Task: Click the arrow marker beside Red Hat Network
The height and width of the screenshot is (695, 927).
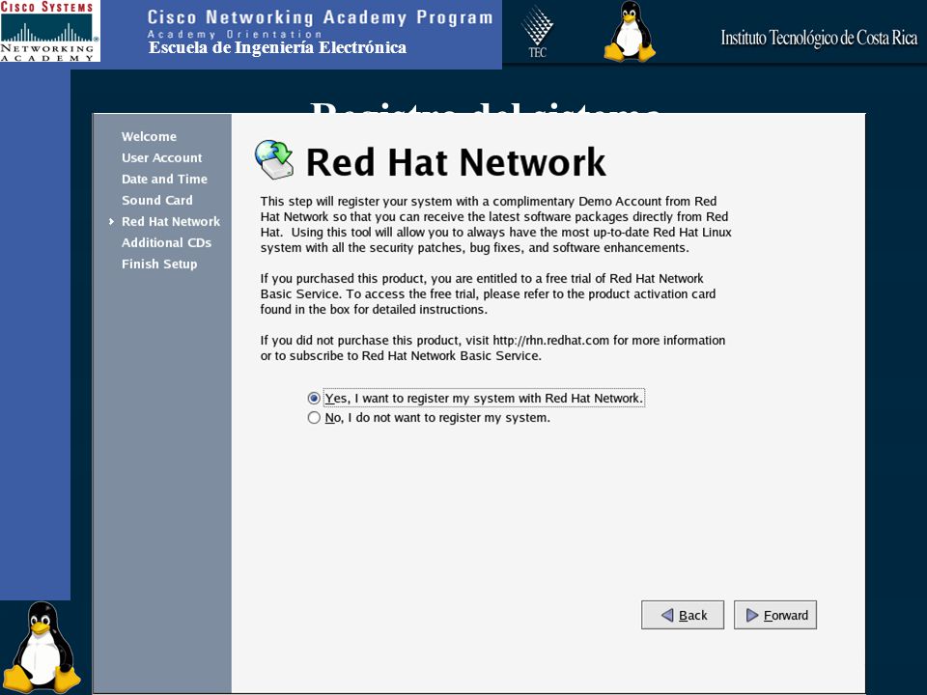Action: click(111, 222)
